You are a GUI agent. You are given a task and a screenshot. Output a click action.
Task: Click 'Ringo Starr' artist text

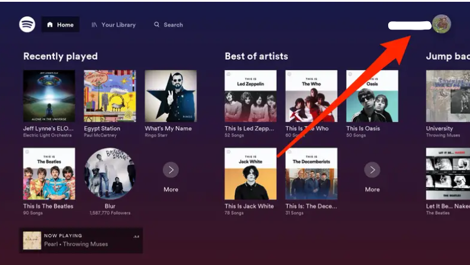point(156,135)
